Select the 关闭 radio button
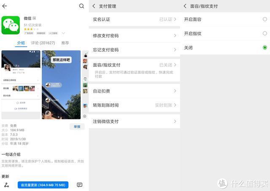This screenshot has width=270, height=191. tap(265, 48)
